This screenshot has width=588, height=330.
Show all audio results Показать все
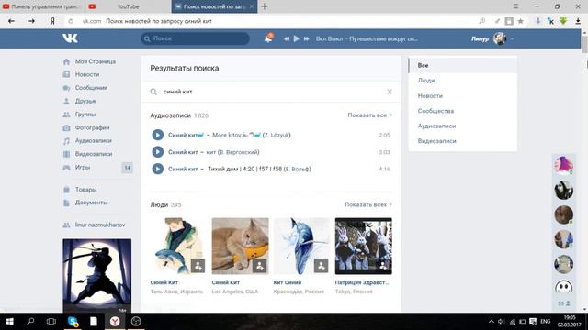tap(369, 115)
